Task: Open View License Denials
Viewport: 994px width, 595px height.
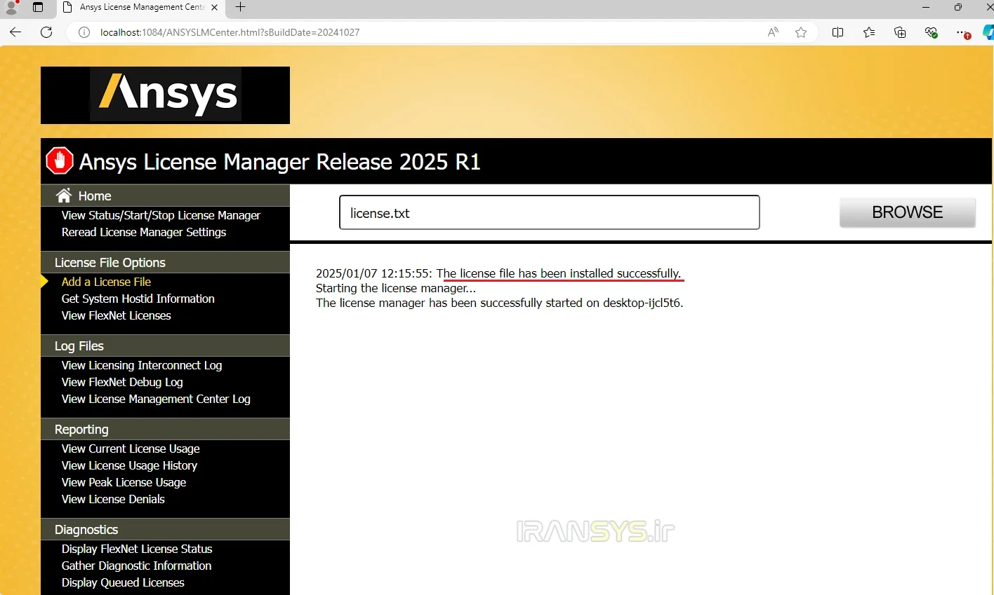Action: [x=113, y=499]
